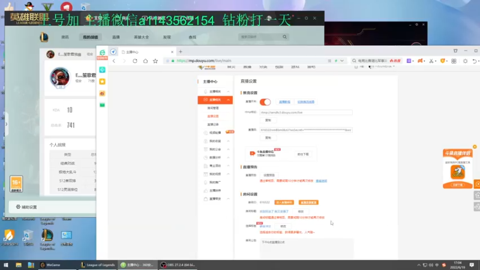Click 前往下载 for 斗鱼直播伴侣
Screen dimensions: 480x270
[303, 154]
